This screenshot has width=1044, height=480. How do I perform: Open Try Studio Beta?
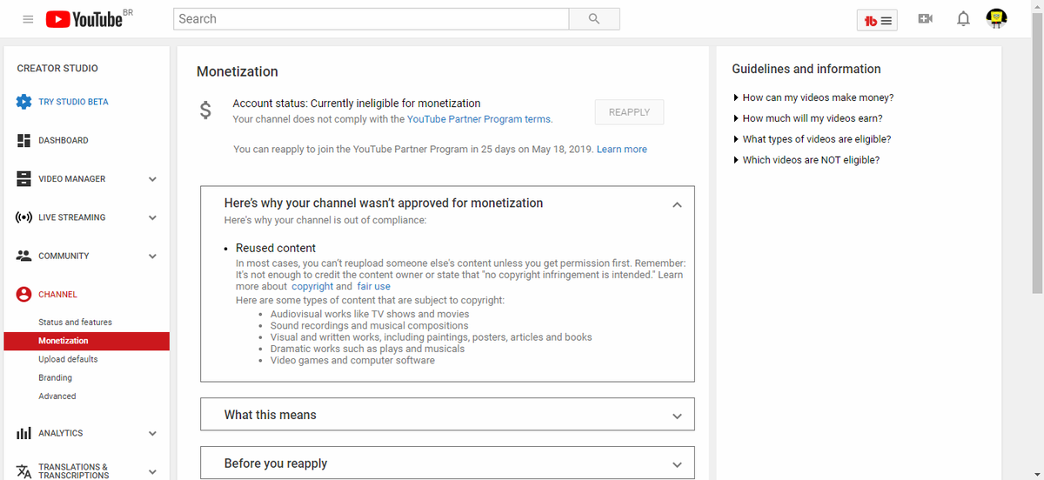pos(73,102)
